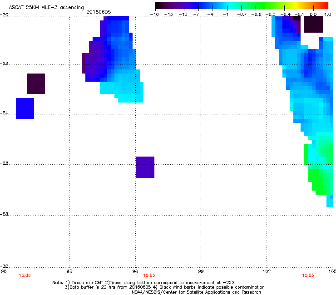This screenshot has width=336, height=295.
Task: Click the color scale label -16
Action: tap(154, 15)
